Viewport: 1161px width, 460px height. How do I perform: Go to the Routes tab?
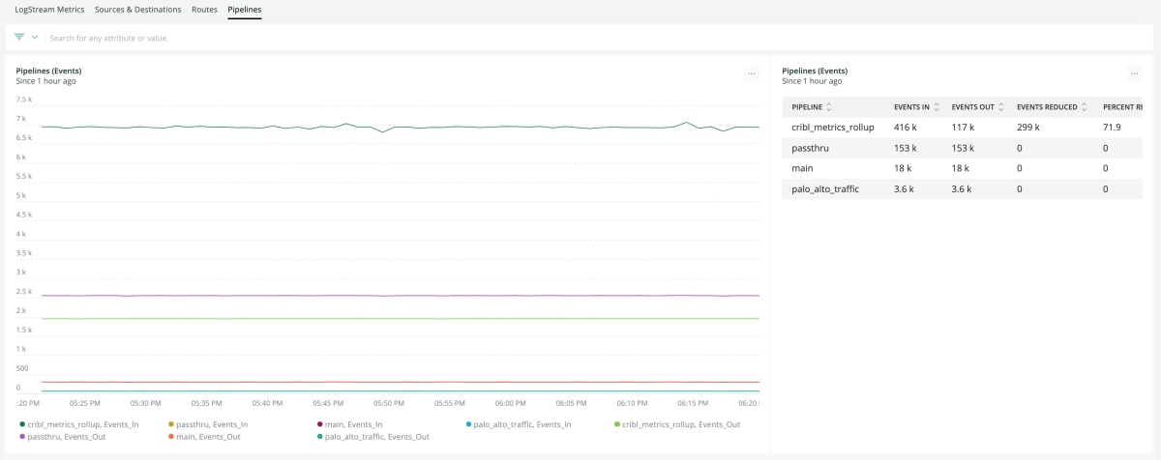coord(204,10)
